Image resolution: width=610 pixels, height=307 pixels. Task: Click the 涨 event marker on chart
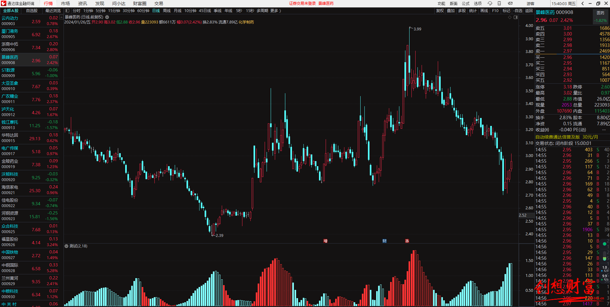(x=407, y=241)
